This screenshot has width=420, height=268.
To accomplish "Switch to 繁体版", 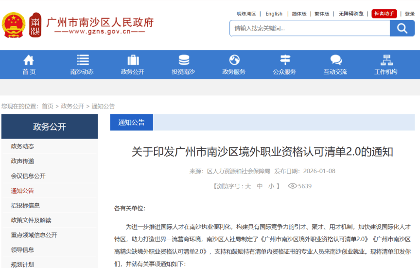I will pyautogui.click(x=322, y=14).
